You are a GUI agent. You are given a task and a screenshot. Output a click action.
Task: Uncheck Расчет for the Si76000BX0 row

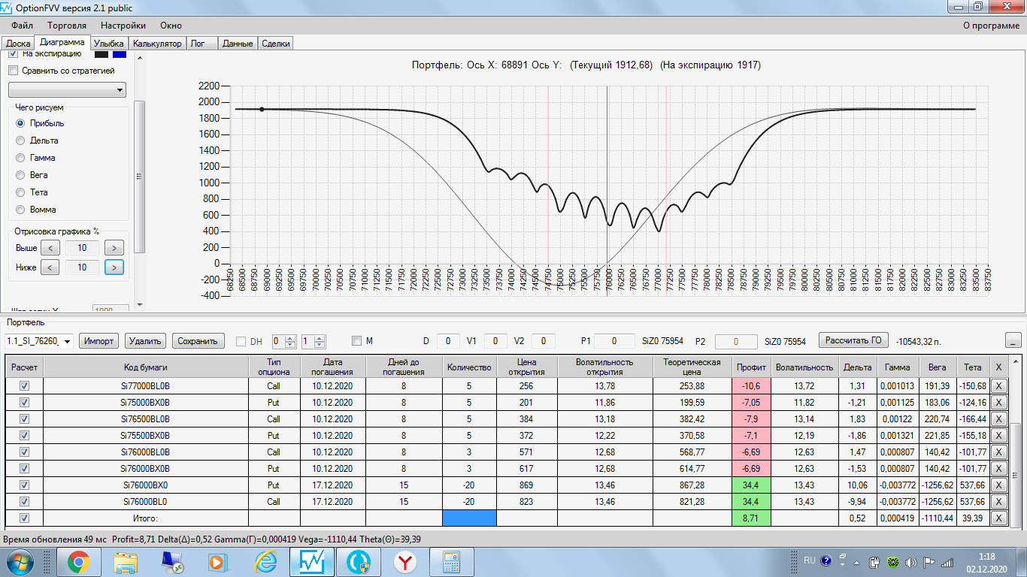(x=24, y=485)
